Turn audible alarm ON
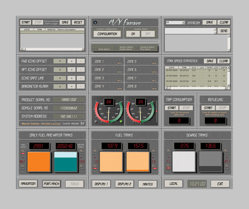 133,34
